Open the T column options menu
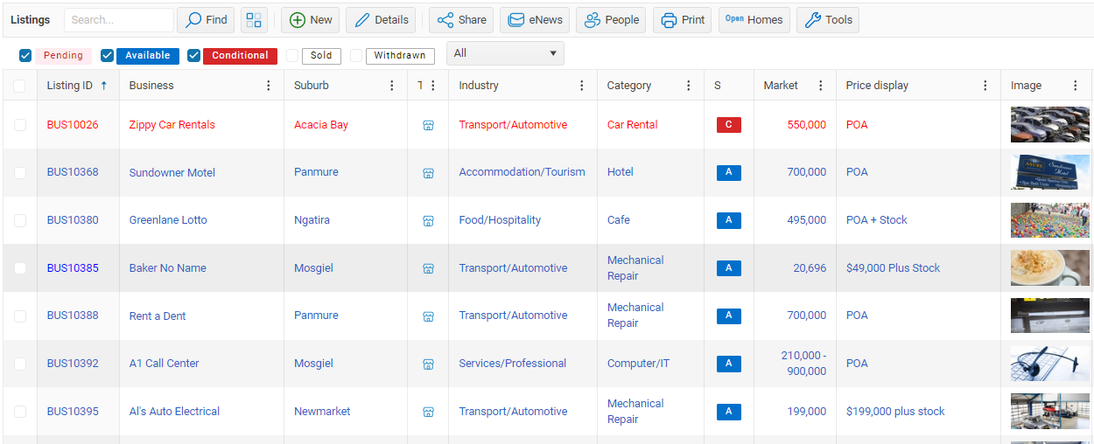The width and height of the screenshot is (1094, 444). pos(433,86)
